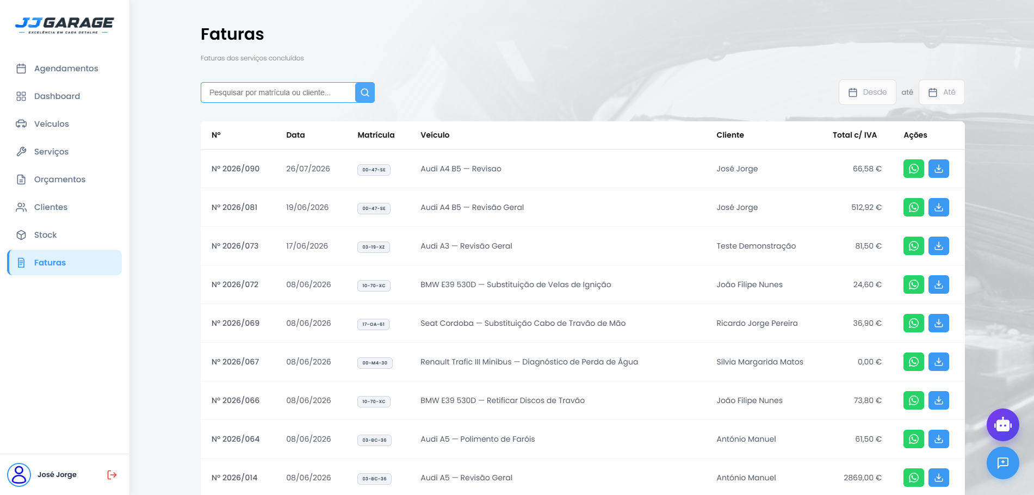Download invoice Nº 2026/073
The width and height of the screenshot is (1034, 495).
(x=939, y=246)
